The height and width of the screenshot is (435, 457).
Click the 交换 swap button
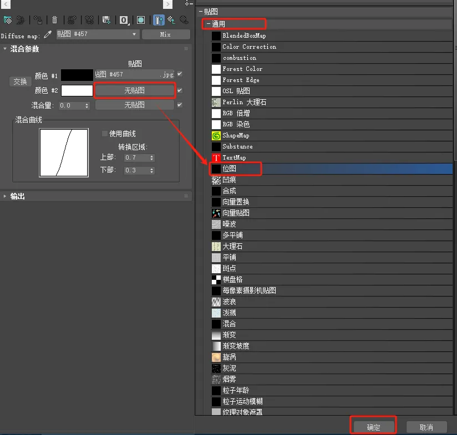[20, 81]
